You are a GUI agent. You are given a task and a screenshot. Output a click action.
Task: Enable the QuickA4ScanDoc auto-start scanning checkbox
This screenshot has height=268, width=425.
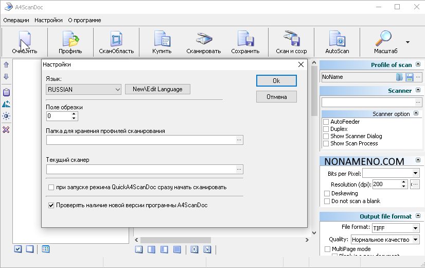point(51,187)
